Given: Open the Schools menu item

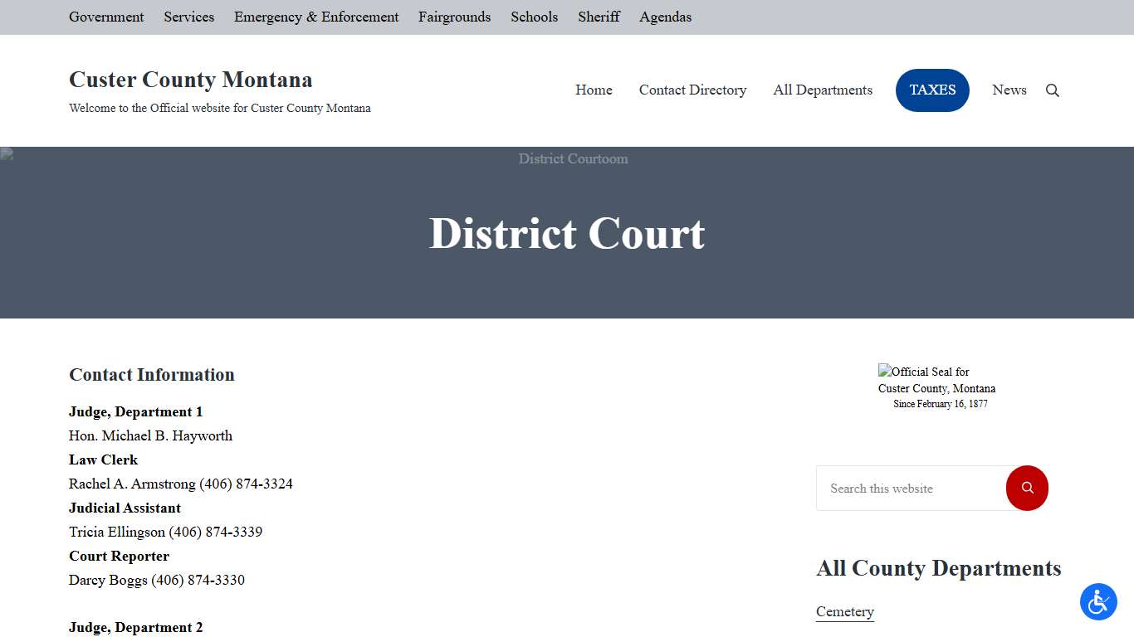Looking at the screenshot, I should (534, 17).
